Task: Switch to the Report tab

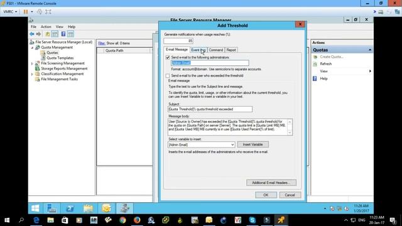Action: coord(231,50)
